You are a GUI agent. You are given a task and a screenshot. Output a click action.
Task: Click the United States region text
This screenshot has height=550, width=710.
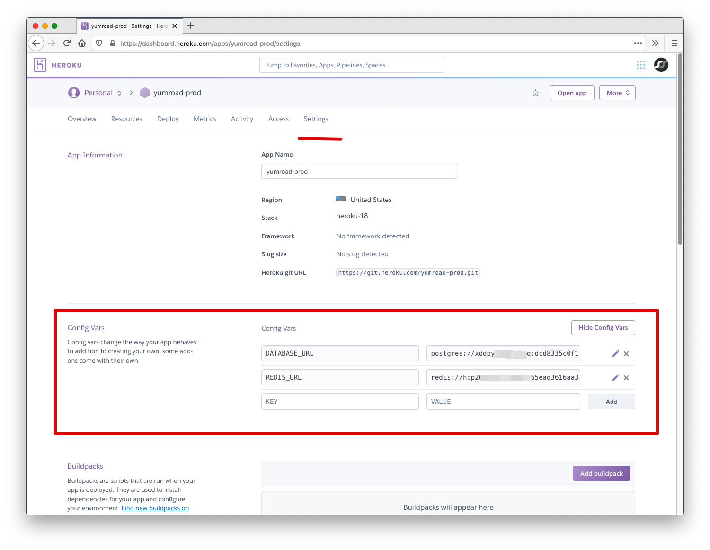[x=371, y=200]
